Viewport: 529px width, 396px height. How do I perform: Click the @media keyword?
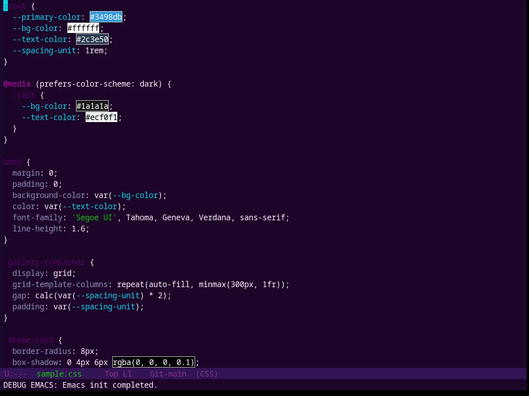[17, 84]
